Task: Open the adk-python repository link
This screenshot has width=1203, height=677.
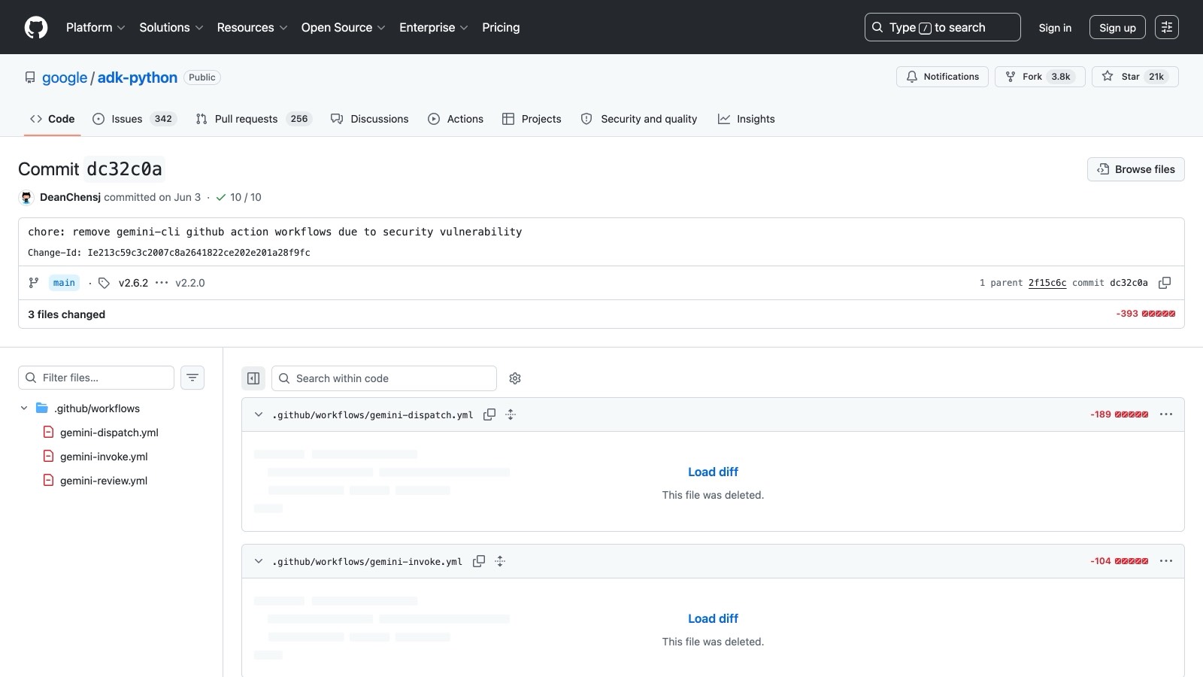Action: coord(138,77)
